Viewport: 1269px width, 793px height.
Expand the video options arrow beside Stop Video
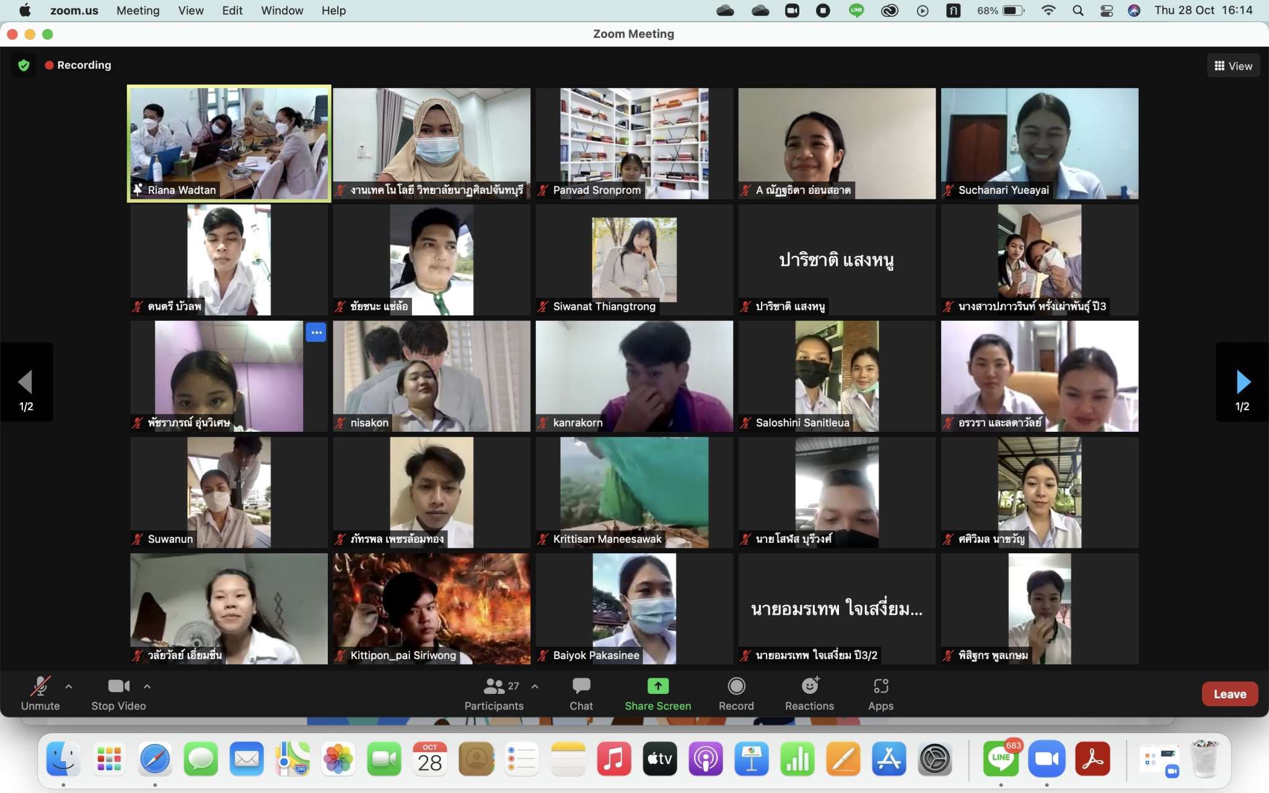[147, 686]
